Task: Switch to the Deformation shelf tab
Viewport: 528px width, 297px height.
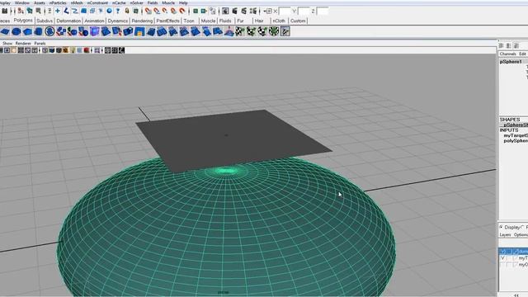Action: tap(68, 21)
